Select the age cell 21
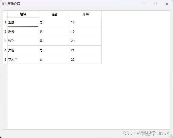The image size is (173, 138). pos(86,50)
